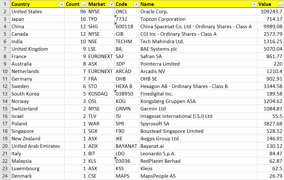Screen dimensions: 284x180
Task: Select the cell 'Spyrosoft SA'
Action: tap(198, 123)
